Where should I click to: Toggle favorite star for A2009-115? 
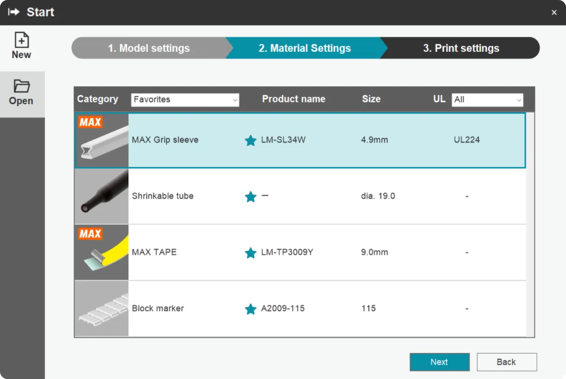tap(250, 309)
